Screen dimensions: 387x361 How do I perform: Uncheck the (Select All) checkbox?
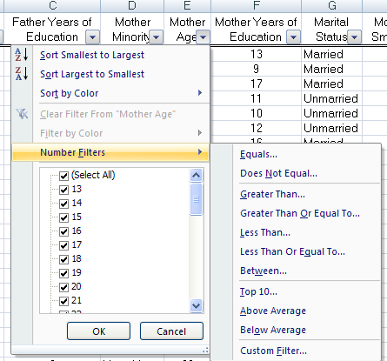(x=63, y=176)
